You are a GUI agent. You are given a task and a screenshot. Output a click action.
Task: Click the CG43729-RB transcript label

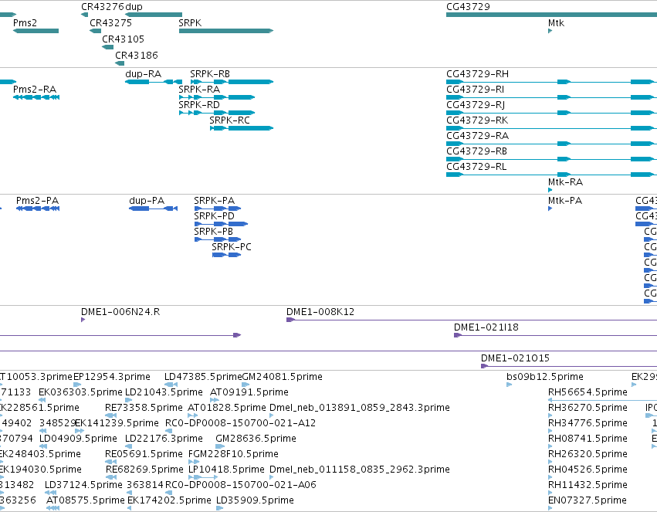(x=477, y=151)
